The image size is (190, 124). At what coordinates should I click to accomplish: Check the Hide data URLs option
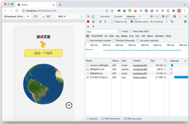click(131, 31)
